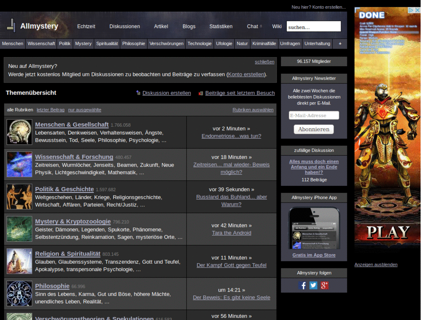Click the search input field
This screenshot has width=426, height=320.
click(313, 27)
